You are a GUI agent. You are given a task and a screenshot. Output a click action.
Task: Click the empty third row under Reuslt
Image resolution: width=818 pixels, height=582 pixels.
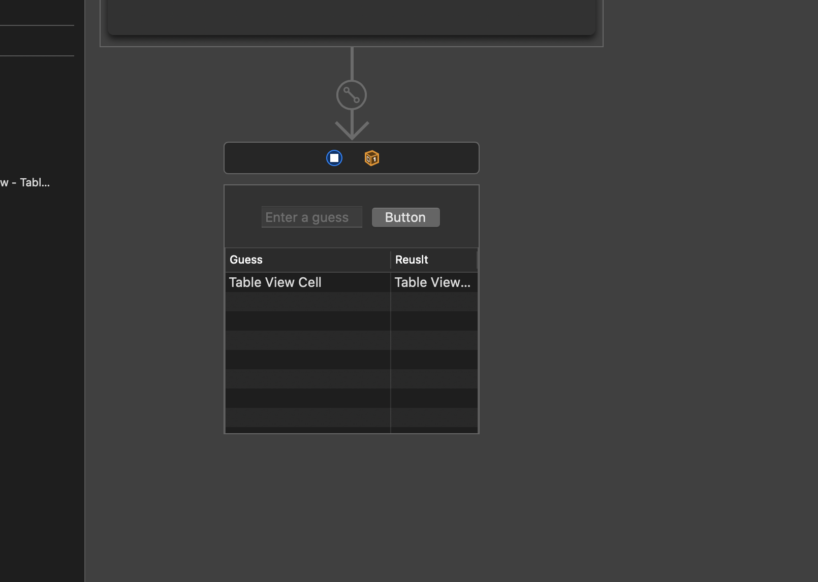433,321
